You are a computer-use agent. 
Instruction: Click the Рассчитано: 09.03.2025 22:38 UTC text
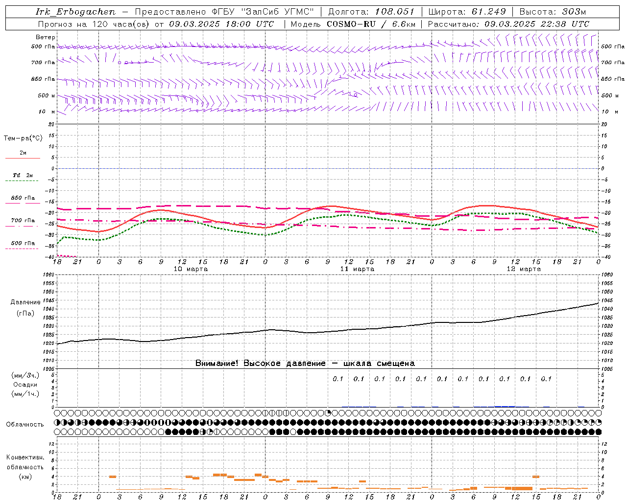pyautogui.click(x=508, y=24)
